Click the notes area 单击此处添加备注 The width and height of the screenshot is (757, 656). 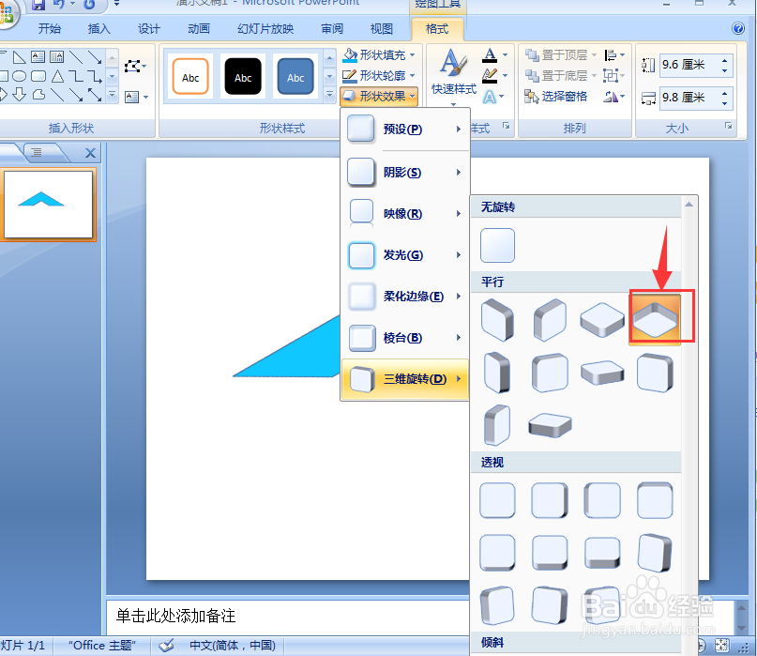288,616
